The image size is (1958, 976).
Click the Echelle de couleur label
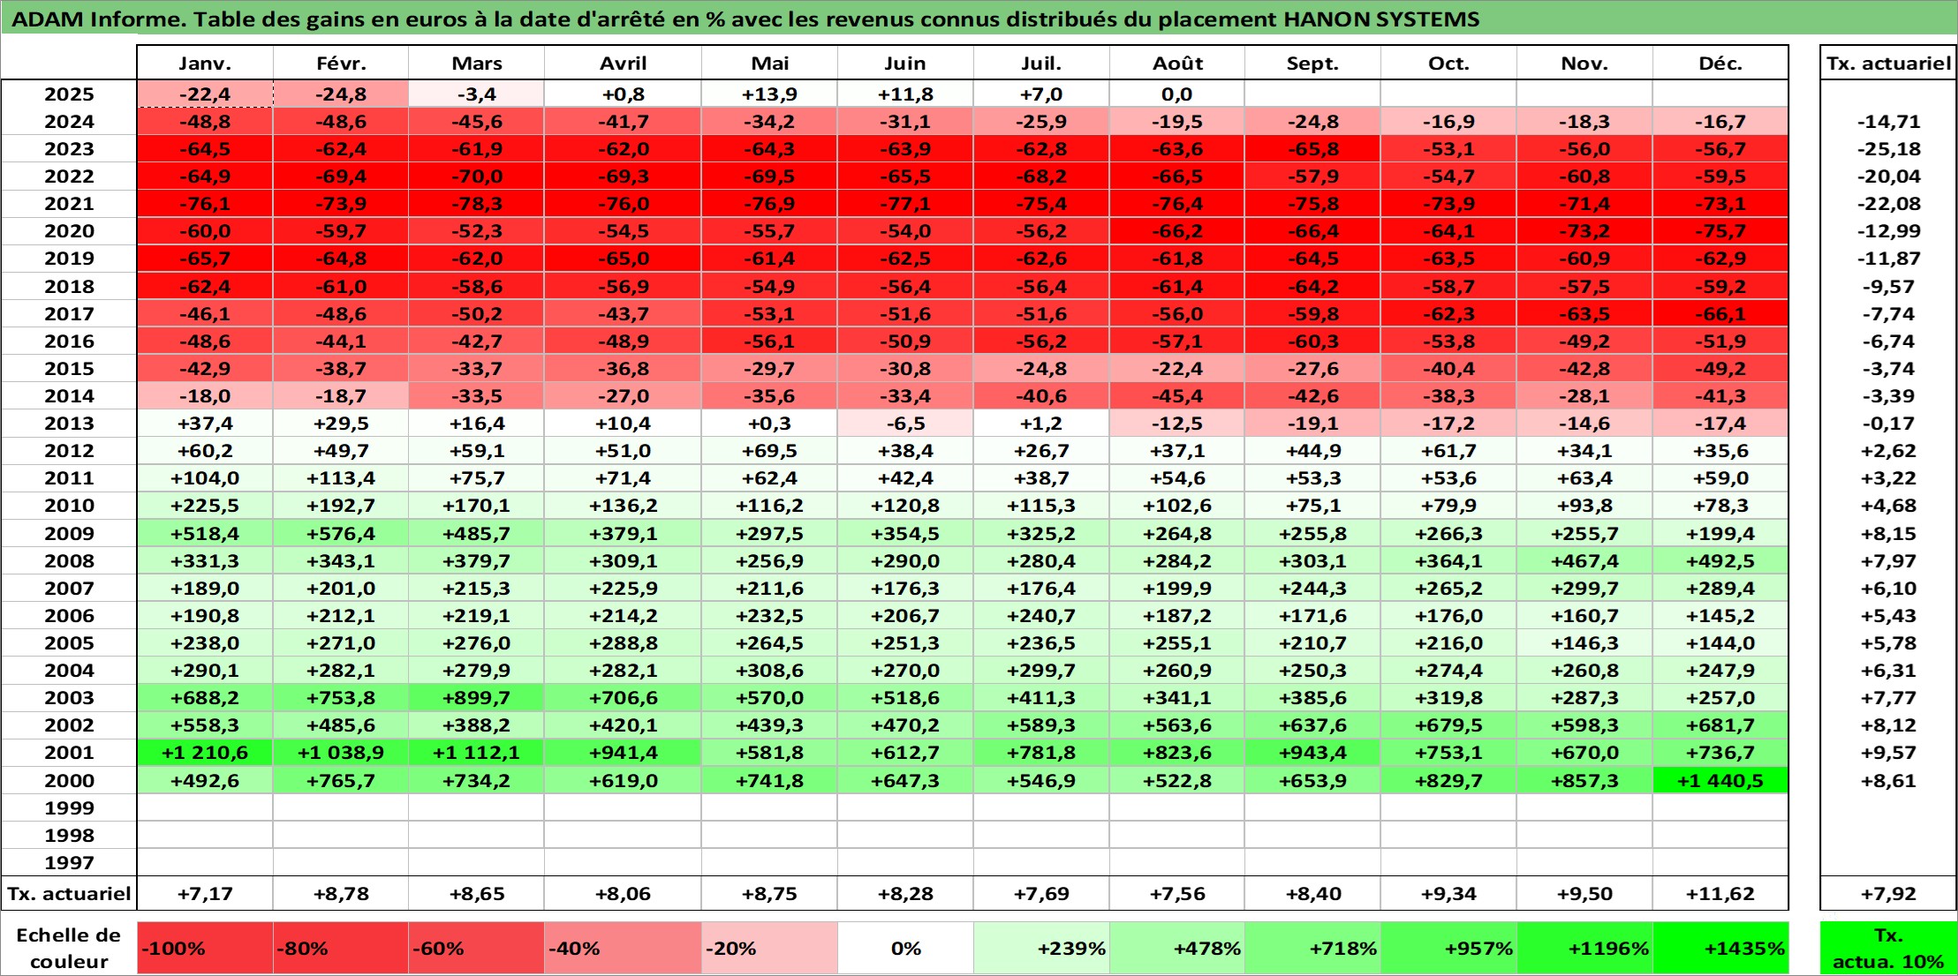(x=69, y=949)
